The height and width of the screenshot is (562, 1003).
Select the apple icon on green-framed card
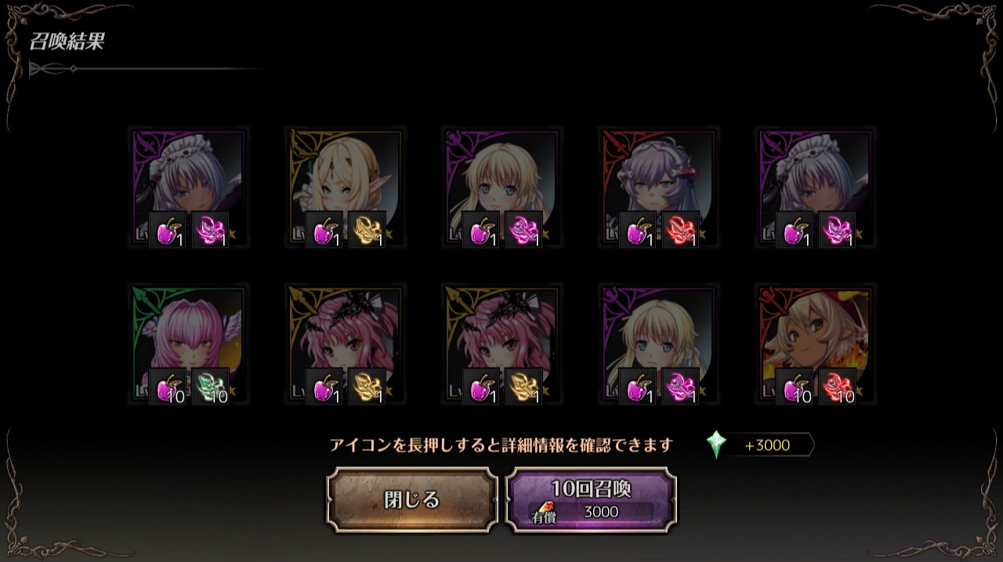coord(168,386)
